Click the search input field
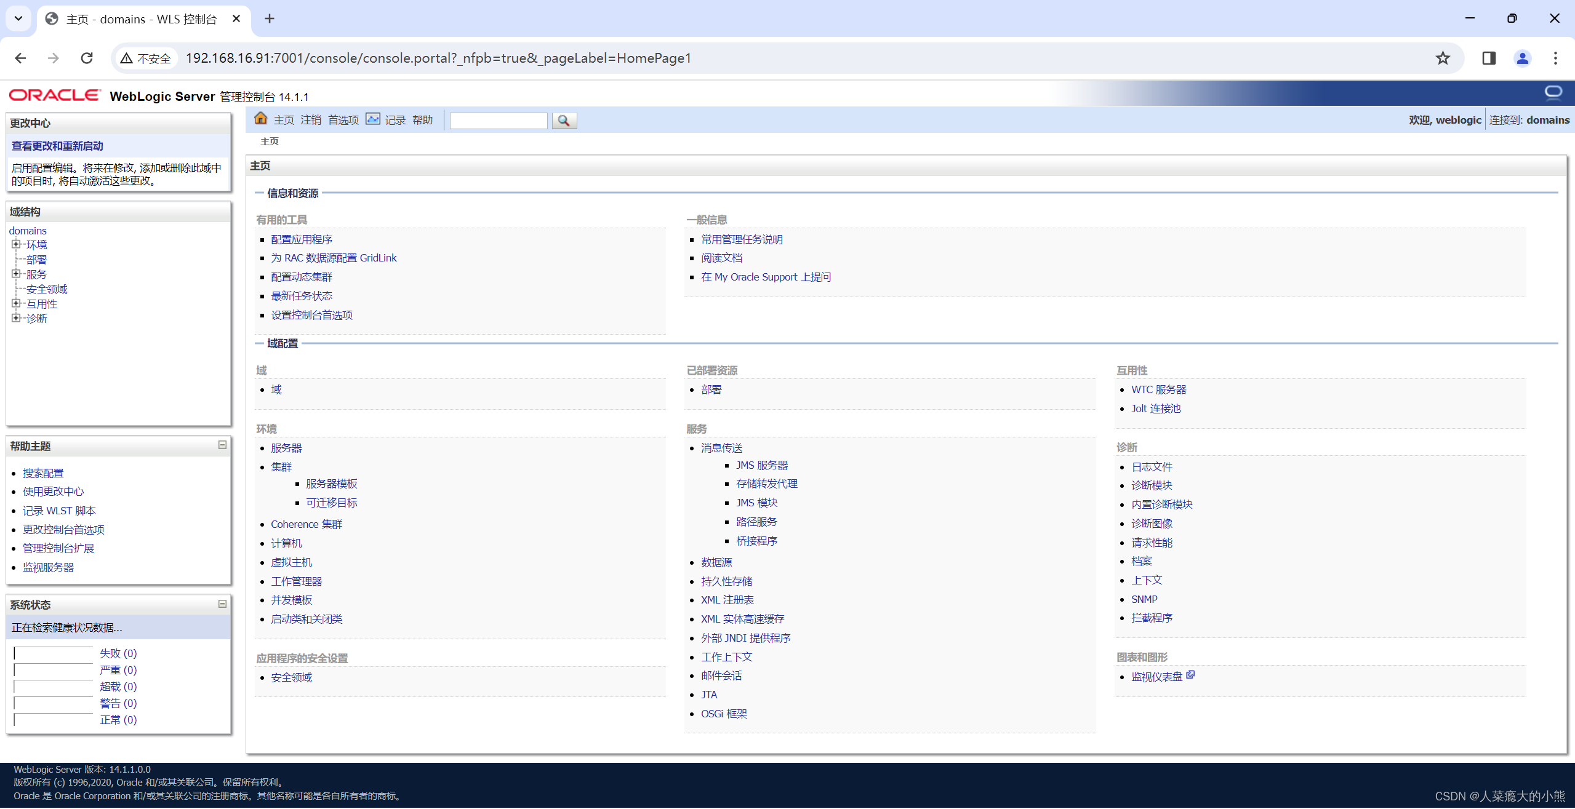 click(x=499, y=121)
